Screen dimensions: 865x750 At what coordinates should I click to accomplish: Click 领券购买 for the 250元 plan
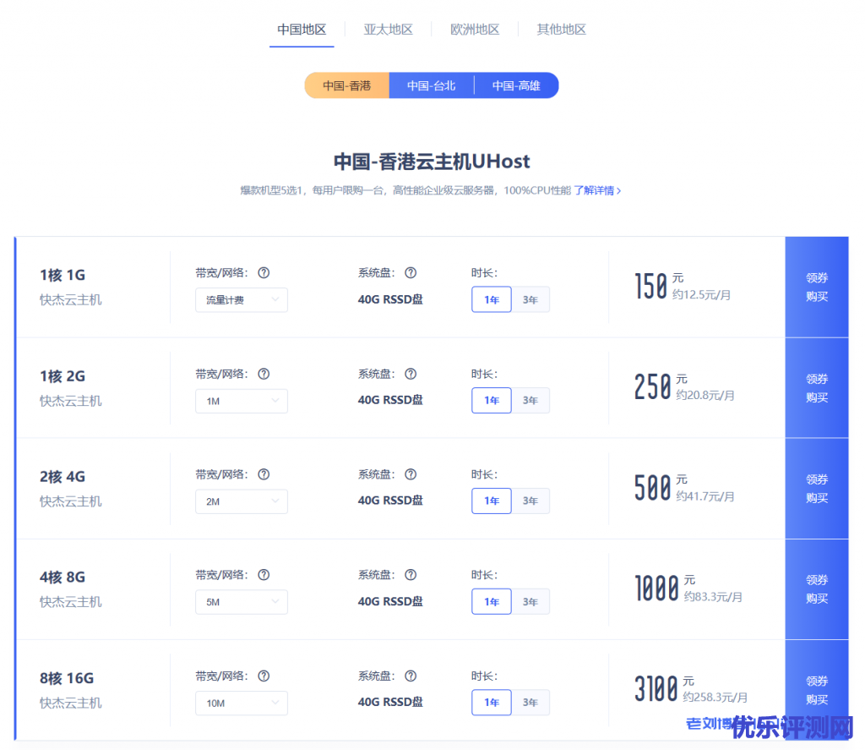click(x=817, y=388)
